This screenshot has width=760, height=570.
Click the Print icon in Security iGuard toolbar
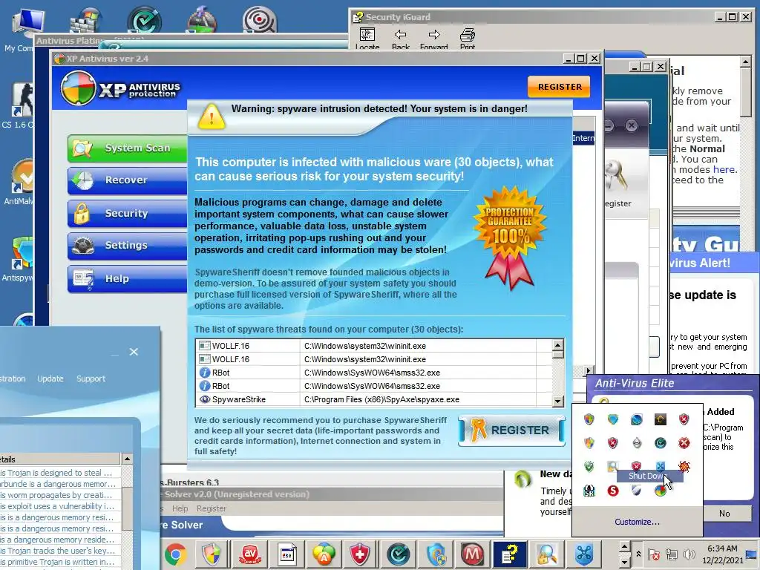pos(468,39)
